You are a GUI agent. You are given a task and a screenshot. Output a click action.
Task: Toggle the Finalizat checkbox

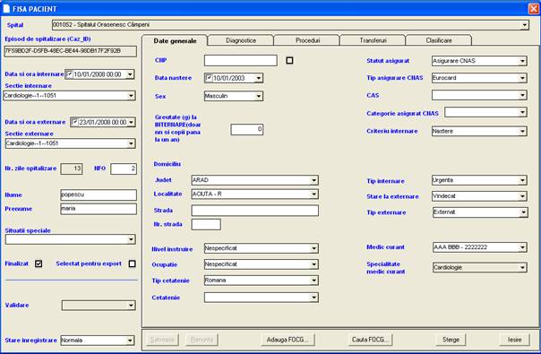(39, 263)
